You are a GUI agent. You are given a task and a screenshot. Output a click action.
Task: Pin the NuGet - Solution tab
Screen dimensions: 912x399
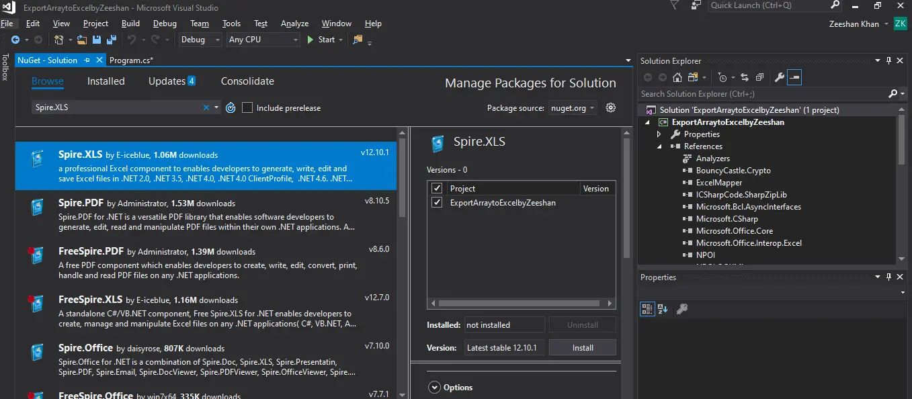(86, 60)
